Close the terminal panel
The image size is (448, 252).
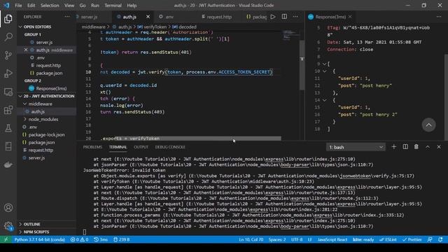click(439, 147)
